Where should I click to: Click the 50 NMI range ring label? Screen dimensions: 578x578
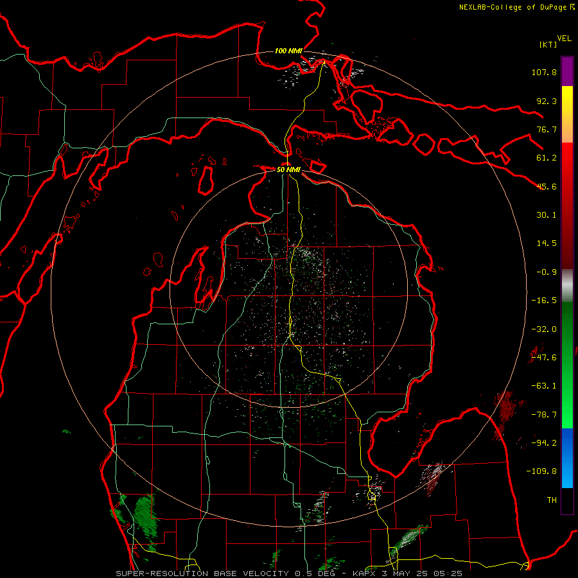click(288, 170)
